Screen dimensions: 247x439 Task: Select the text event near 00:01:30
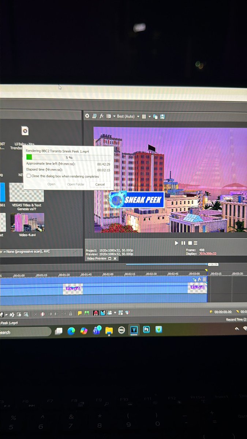[x=72, y=289]
